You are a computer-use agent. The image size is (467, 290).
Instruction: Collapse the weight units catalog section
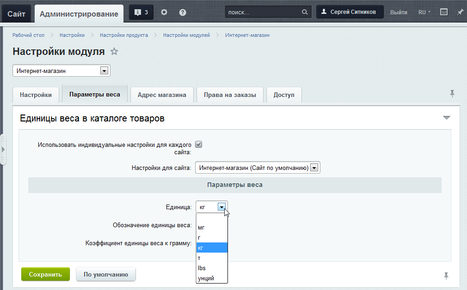[447, 118]
